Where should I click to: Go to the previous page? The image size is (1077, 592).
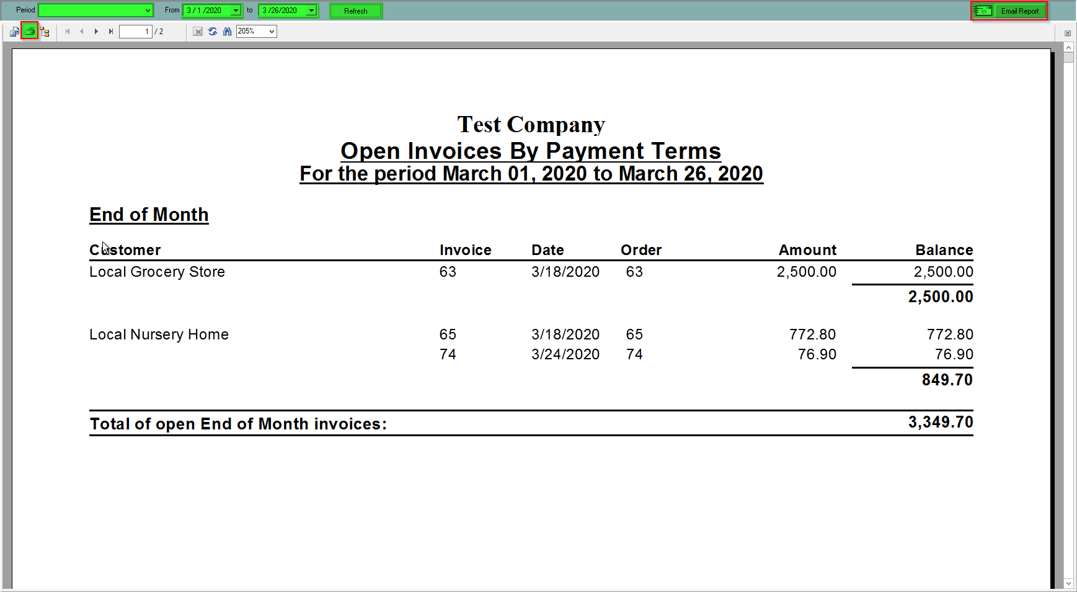pyautogui.click(x=82, y=31)
